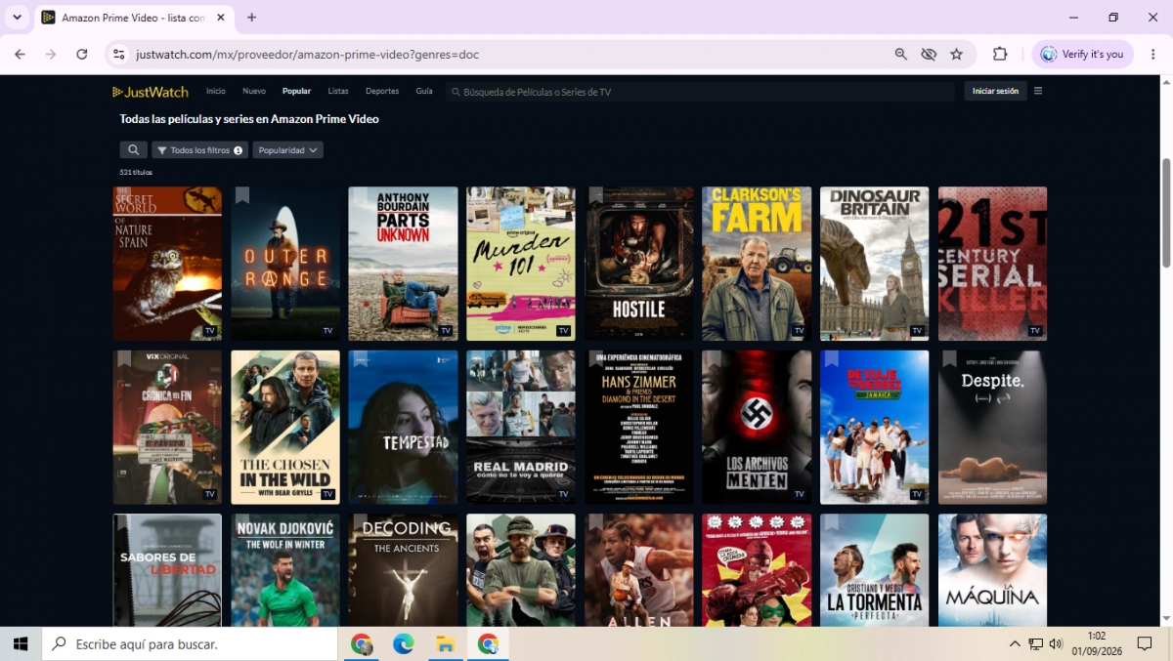Toggle the watchlist bookmark on the Decoding the Ancients poster
1173x661 pixels.
click(360, 522)
